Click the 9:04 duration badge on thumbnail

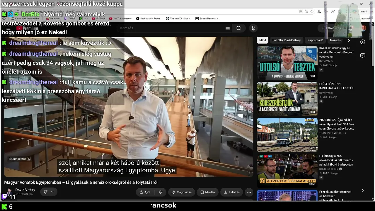click(313, 76)
